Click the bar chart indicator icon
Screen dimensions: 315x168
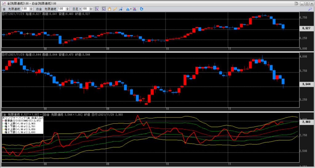click(127, 9)
